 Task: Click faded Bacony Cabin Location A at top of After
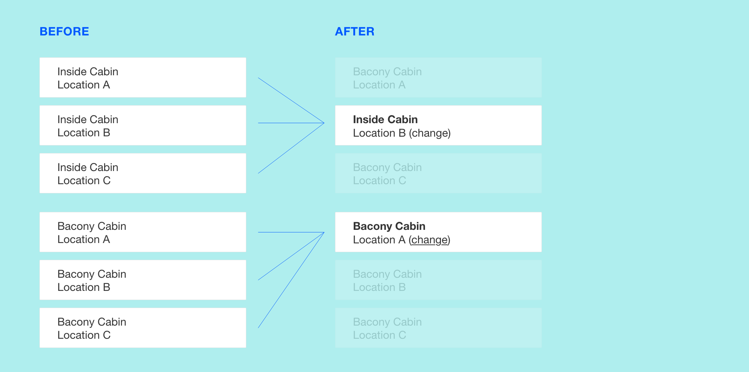coord(438,77)
